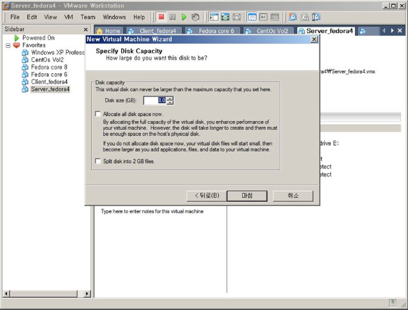Select Client_fedora4 in the sidebar tree
Viewport: 408px width, 310px height.
pos(45,82)
